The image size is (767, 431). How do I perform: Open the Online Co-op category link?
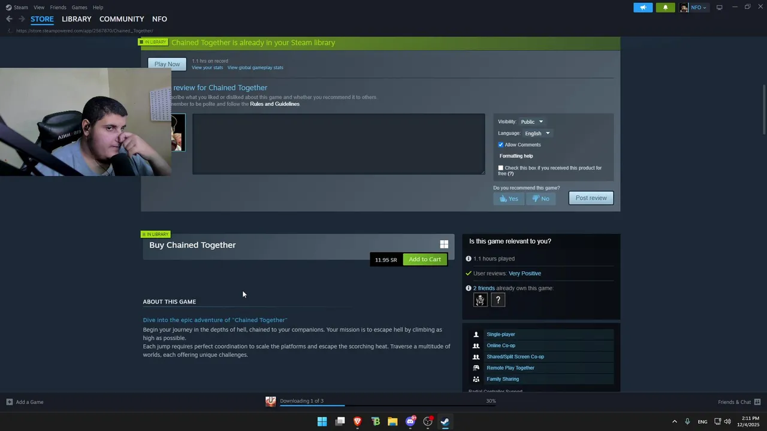tap(501, 345)
